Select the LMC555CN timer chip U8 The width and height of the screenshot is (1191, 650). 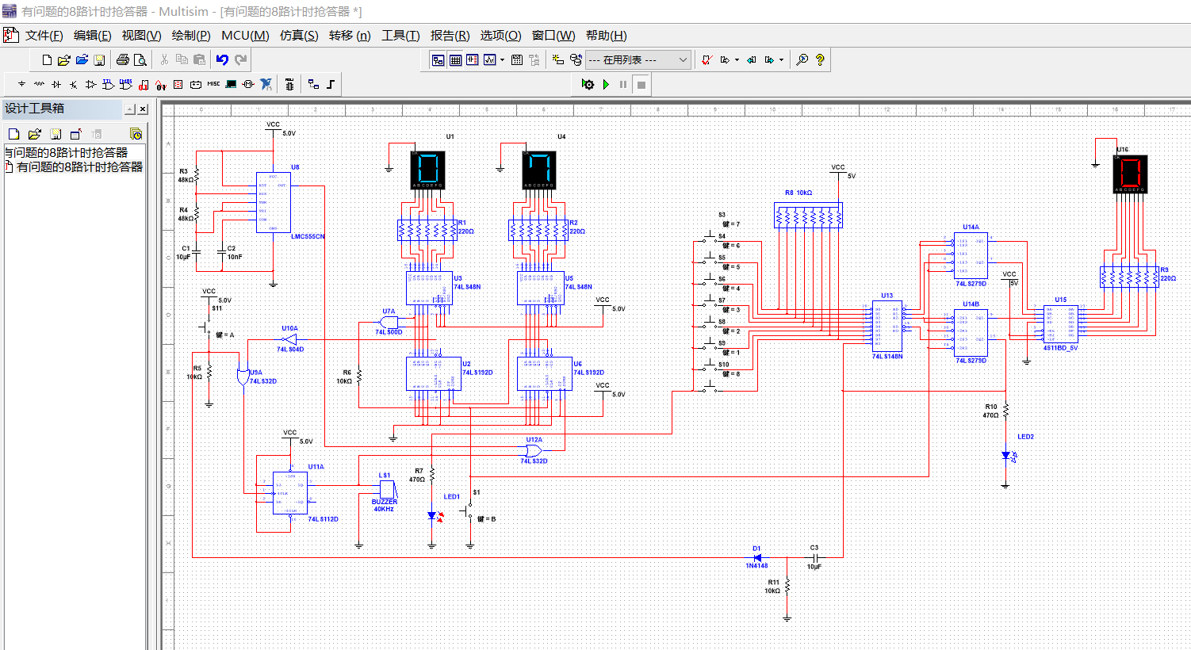pyautogui.click(x=273, y=203)
